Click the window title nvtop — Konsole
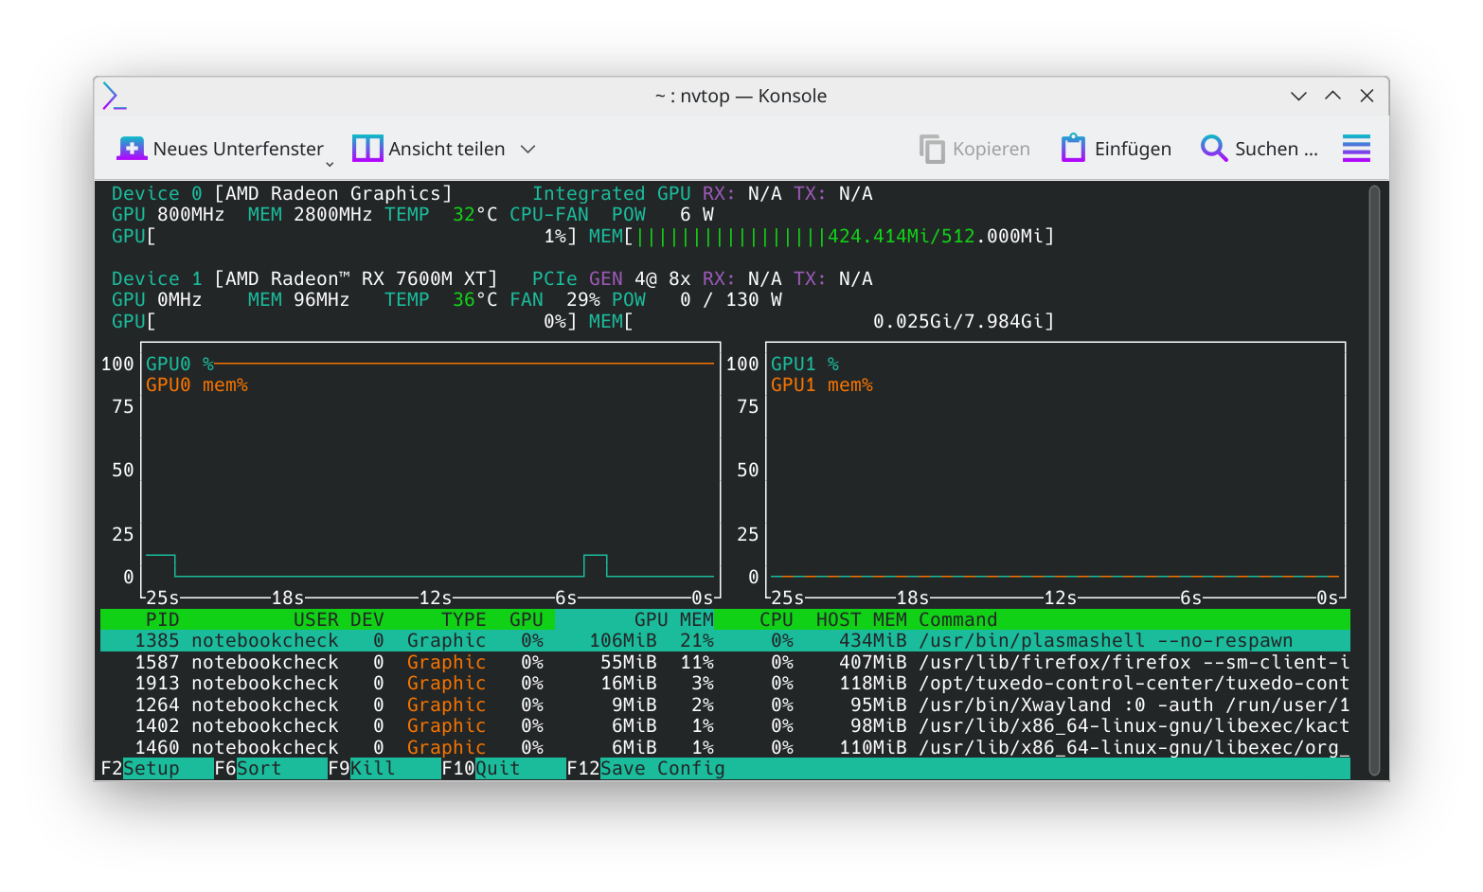1483x892 pixels. pos(741,96)
